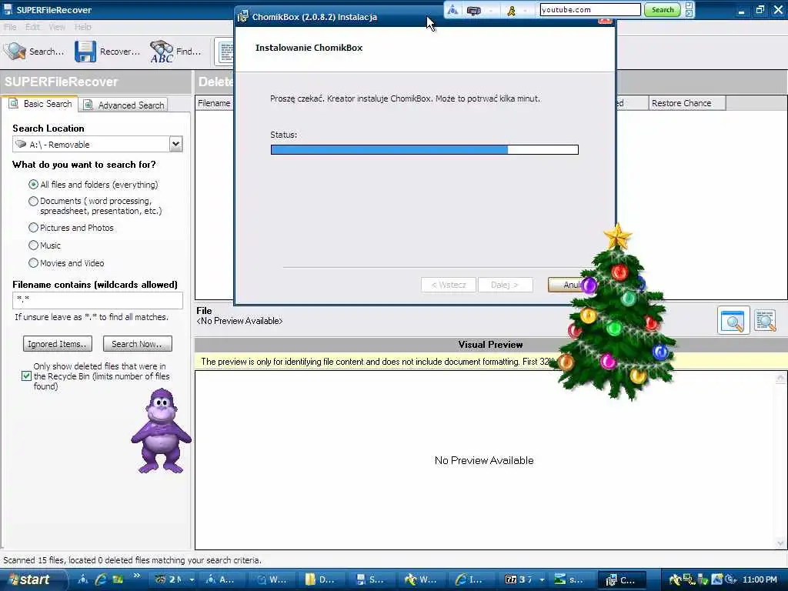Open dropdown arrow after the device icon
Viewport: 788px width, 591px height.
coord(490,10)
